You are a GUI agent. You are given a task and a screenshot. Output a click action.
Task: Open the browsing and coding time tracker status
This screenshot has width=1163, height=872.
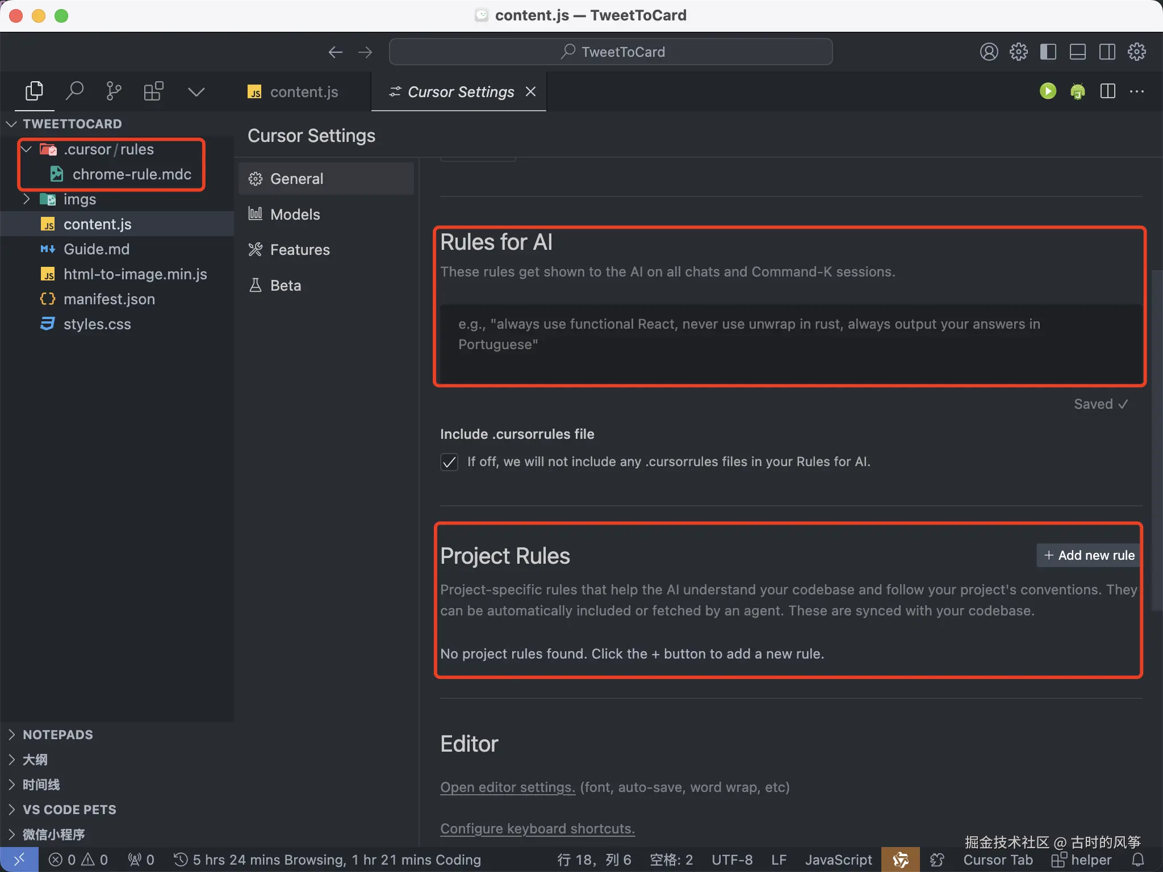[x=327, y=860]
